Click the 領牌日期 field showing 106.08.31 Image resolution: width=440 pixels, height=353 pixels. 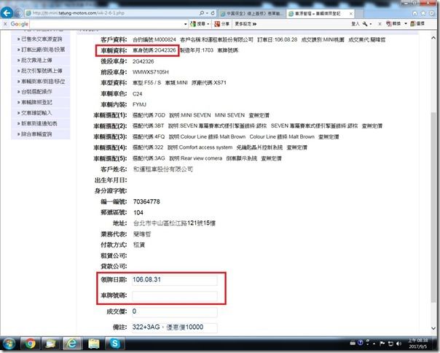175,279
